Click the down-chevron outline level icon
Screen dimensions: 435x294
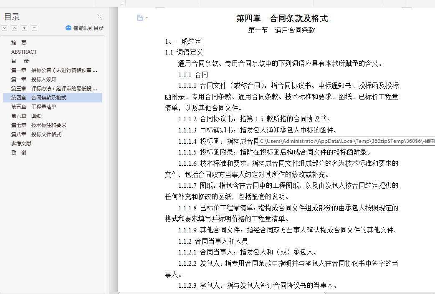pyautogui.click(x=5, y=27)
